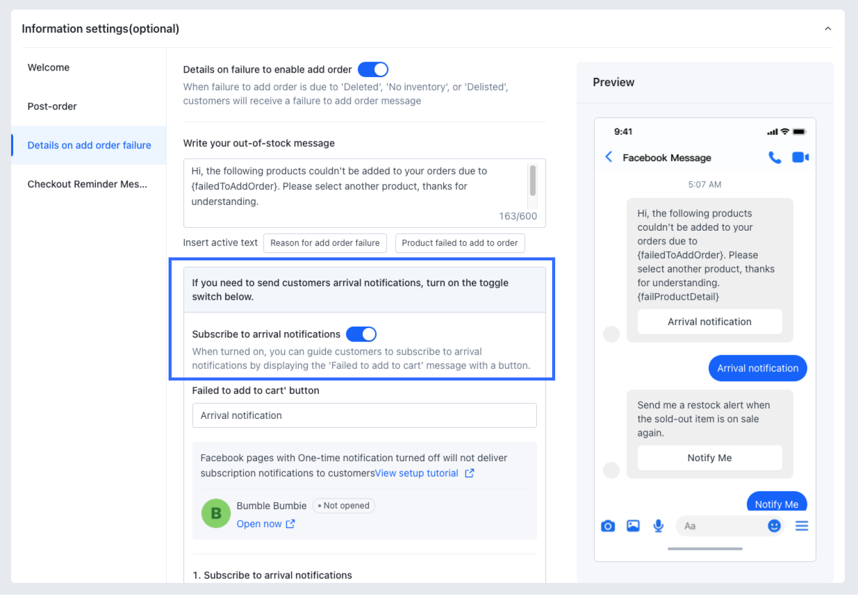
Task: Click the Write your out-of-stock message label
Action: point(259,143)
